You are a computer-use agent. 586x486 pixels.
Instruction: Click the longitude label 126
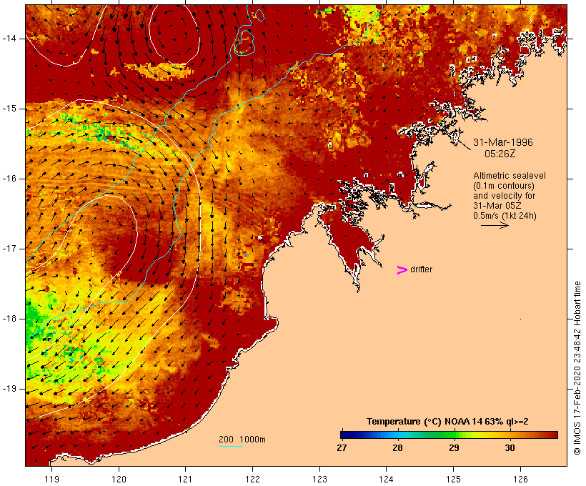click(520, 479)
